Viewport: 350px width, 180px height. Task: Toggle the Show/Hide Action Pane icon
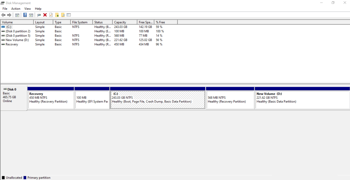pyautogui.click(x=31, y=15)
